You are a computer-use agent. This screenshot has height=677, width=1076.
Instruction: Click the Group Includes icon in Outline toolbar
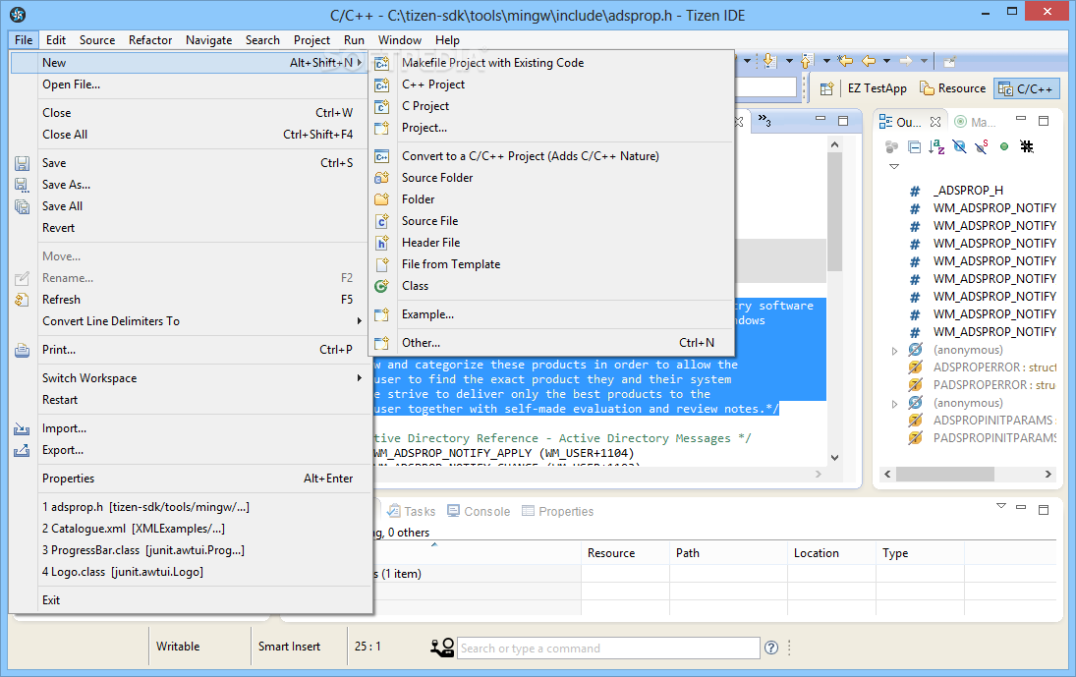coord(891,146)
